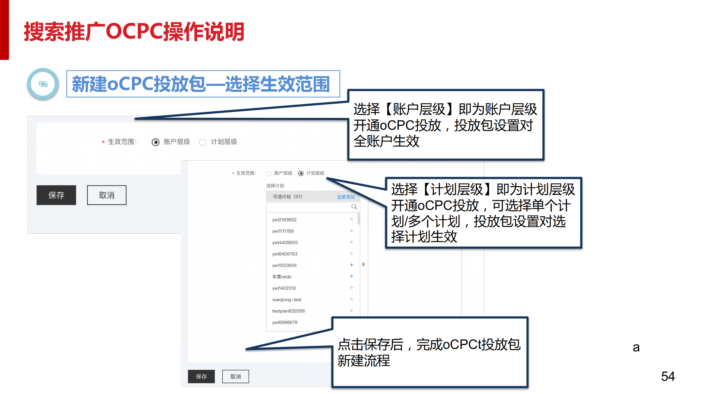Image resolution: width=701 pixels, height=394 pixels.
Task: Select the testplan832056 plan row text
Action: click(x=288, y=311)
